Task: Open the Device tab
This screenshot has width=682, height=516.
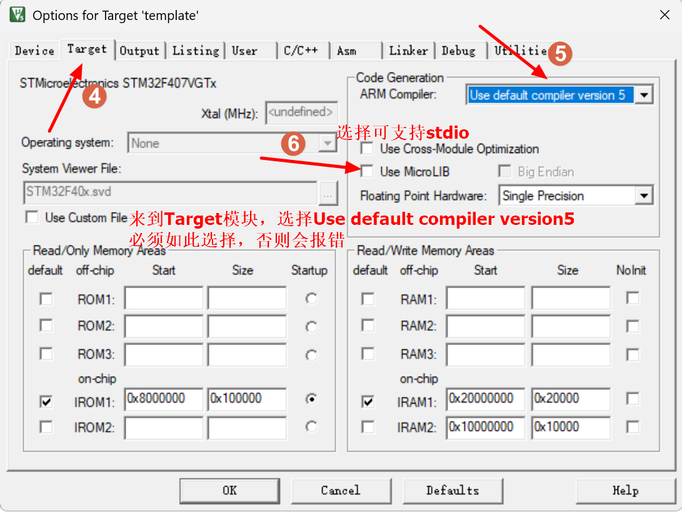Action: coord(34,51)
